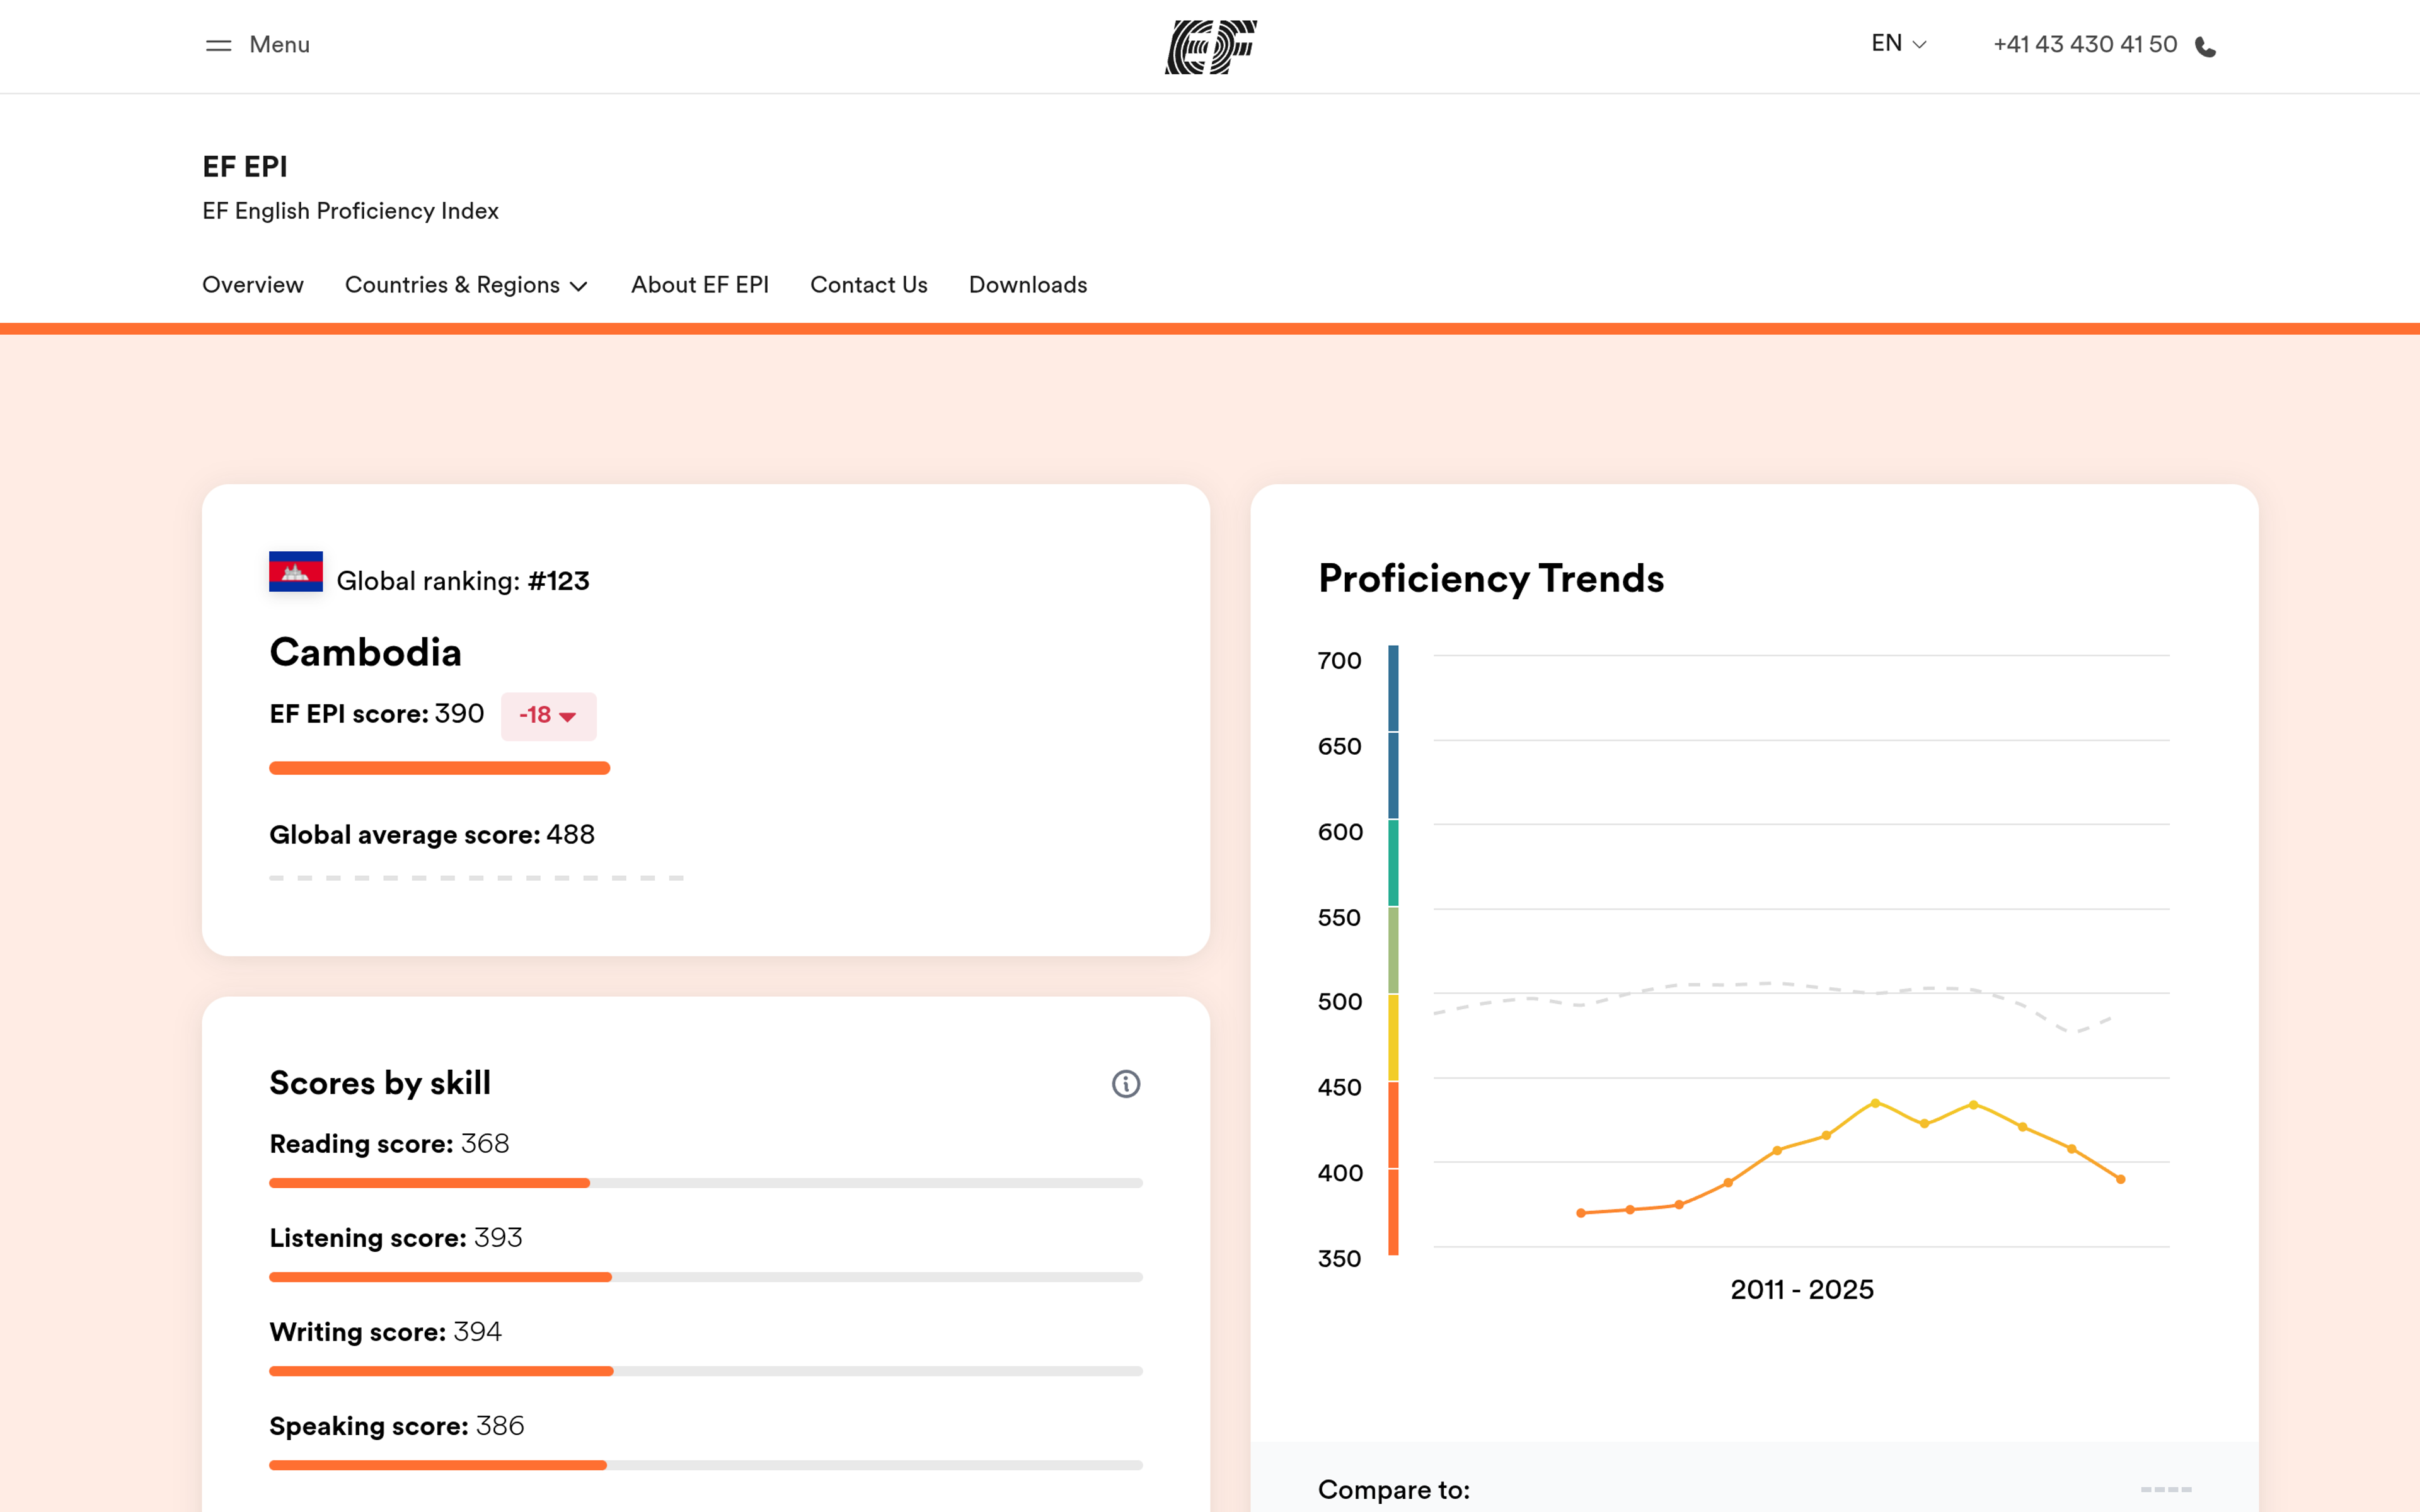2420x1512 pixels.
Task: Expand Countries & Regions menu
Action: tap(466, 285)
